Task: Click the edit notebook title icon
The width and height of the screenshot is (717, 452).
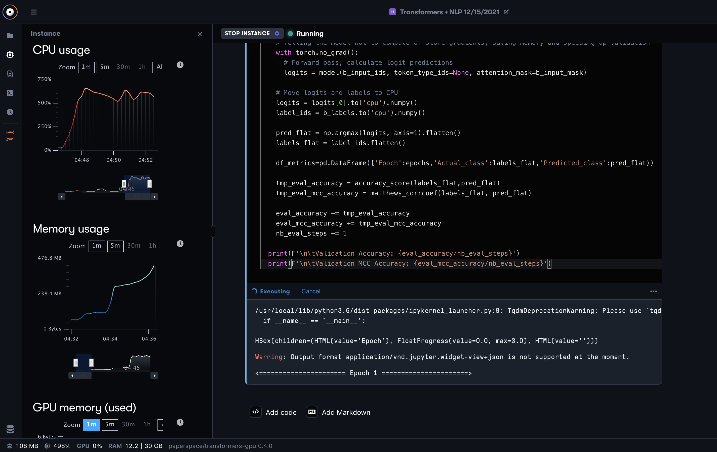Action: pyautogui.click(x=506, y=12)
